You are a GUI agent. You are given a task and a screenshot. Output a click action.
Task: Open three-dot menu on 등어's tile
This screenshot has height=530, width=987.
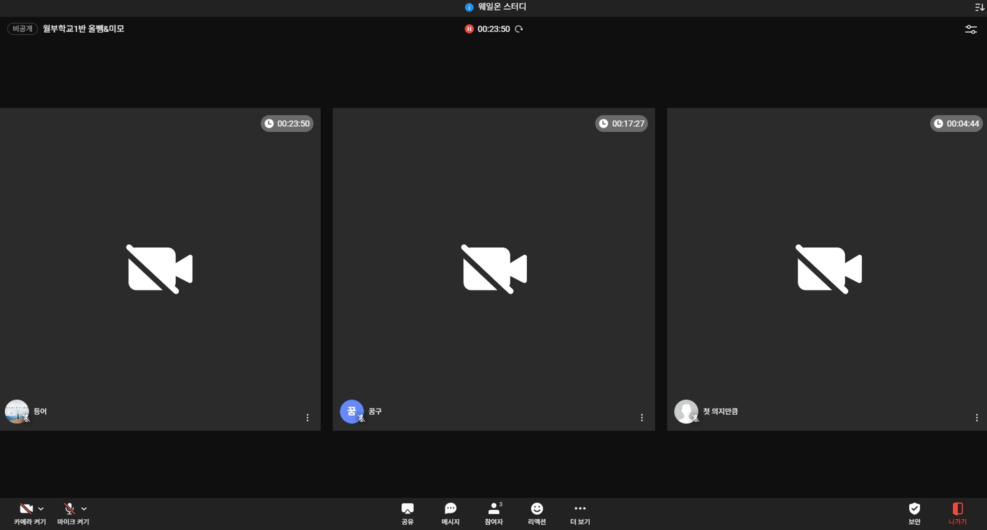[307, 417]
